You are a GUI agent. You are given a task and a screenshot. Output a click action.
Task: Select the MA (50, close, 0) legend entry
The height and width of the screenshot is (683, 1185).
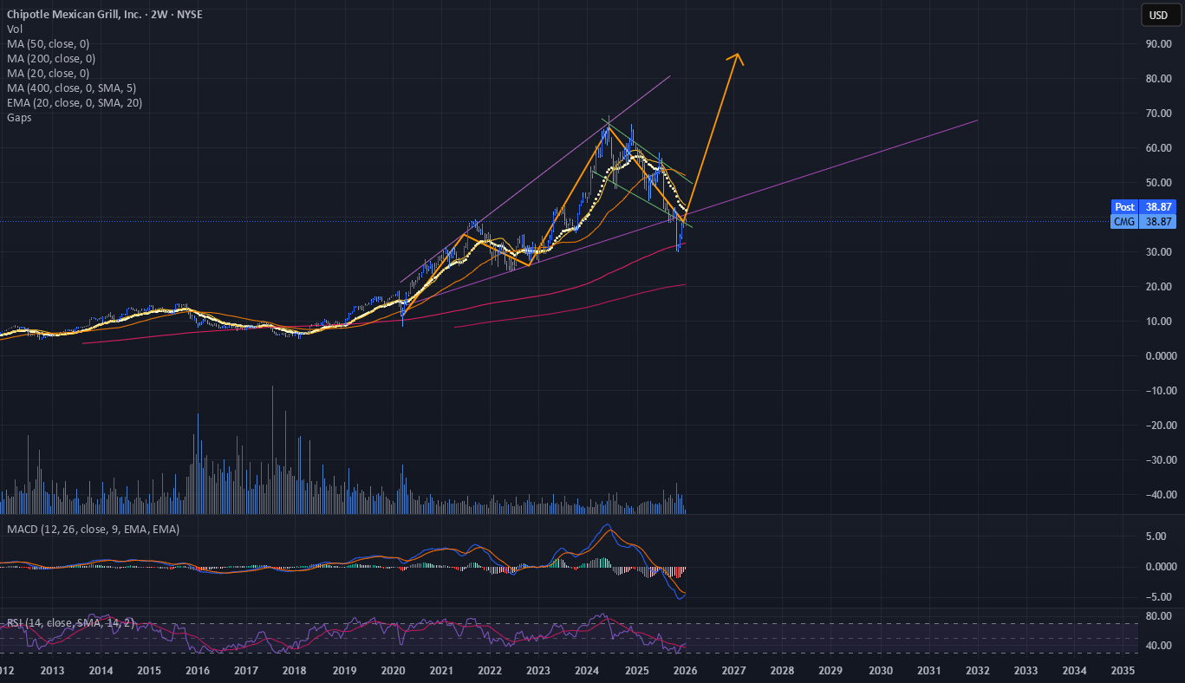click(x=48, y=43)
